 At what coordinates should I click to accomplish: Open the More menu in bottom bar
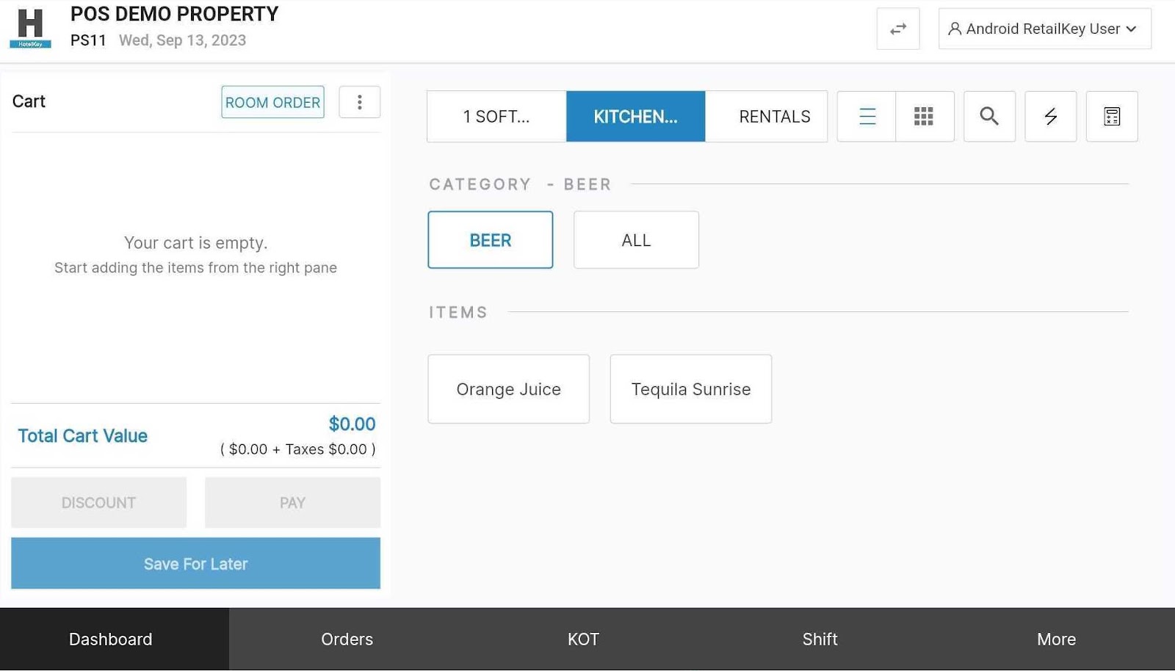point(1055,639)
